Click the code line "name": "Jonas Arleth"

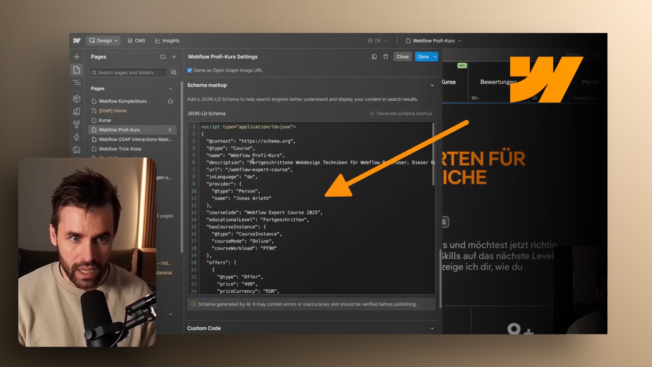pyautogui.click(x=241, y=198)
